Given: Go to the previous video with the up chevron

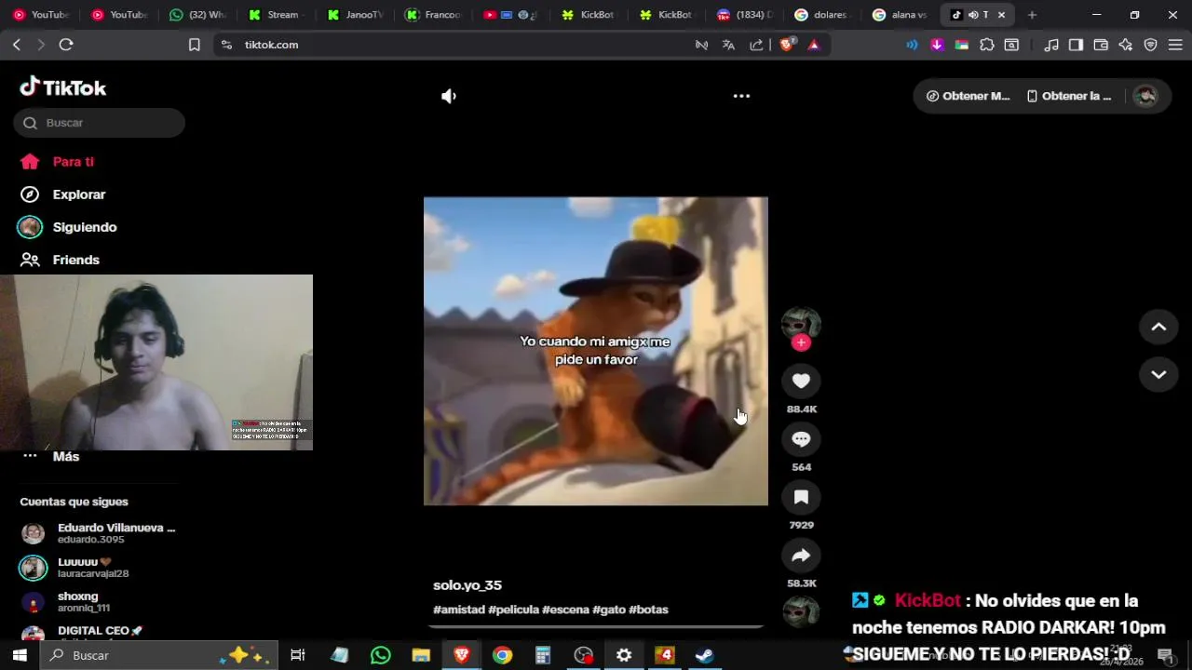Looking at the screenshot, I should [1158, 327].
